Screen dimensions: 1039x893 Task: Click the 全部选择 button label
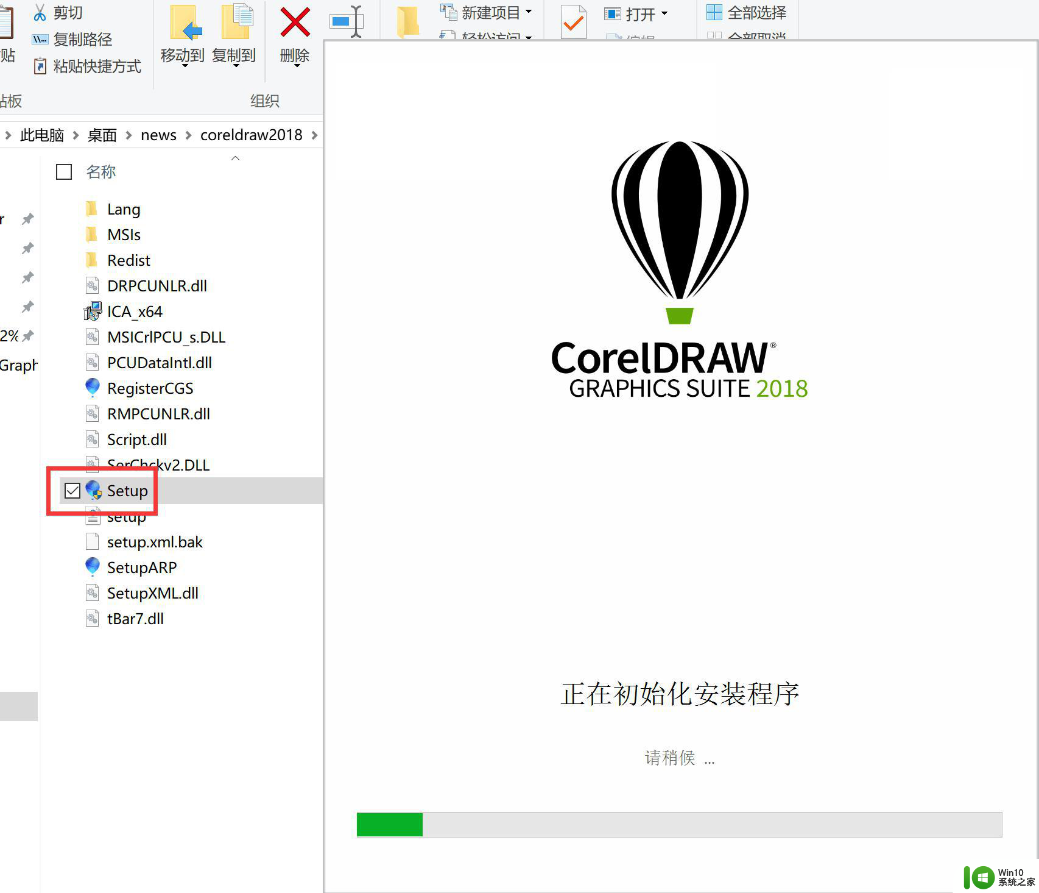[x=757, y=12]
